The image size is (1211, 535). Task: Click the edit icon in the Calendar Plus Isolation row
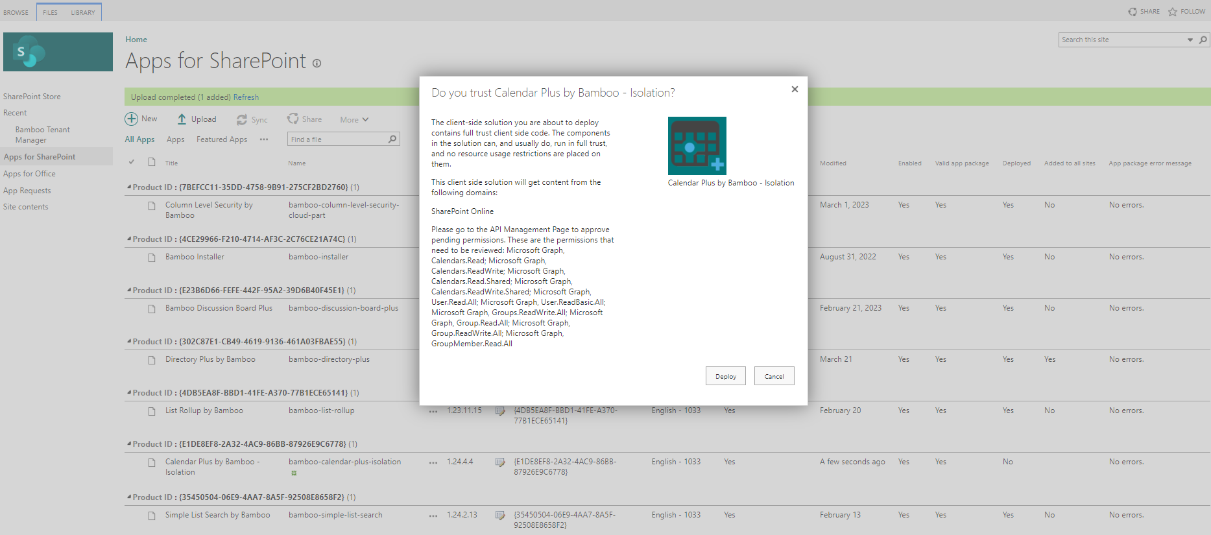point(500,462)
